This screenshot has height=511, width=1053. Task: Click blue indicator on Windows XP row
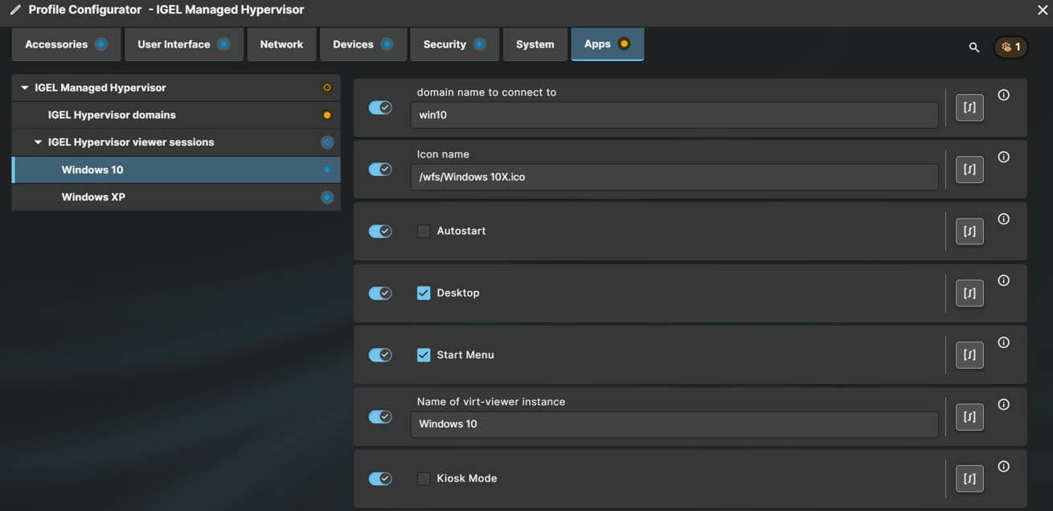click(327, 197)
